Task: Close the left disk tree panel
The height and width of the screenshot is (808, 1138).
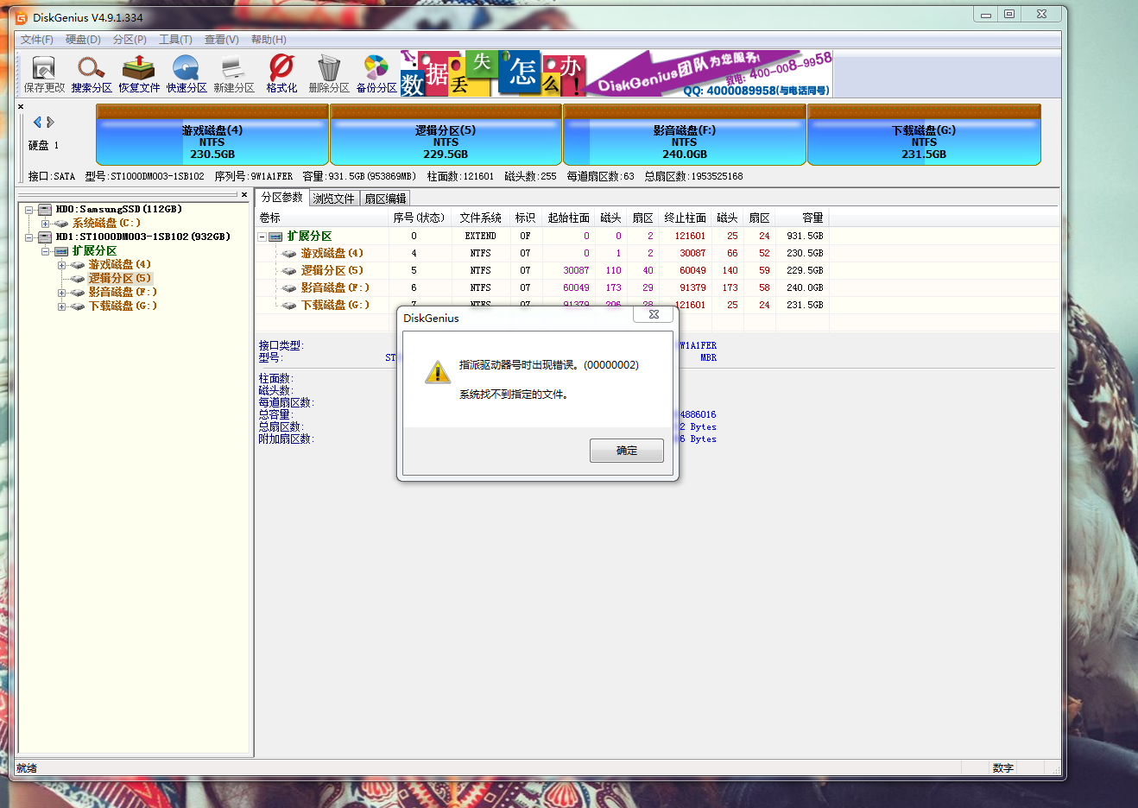Action: tap(244, 195)
